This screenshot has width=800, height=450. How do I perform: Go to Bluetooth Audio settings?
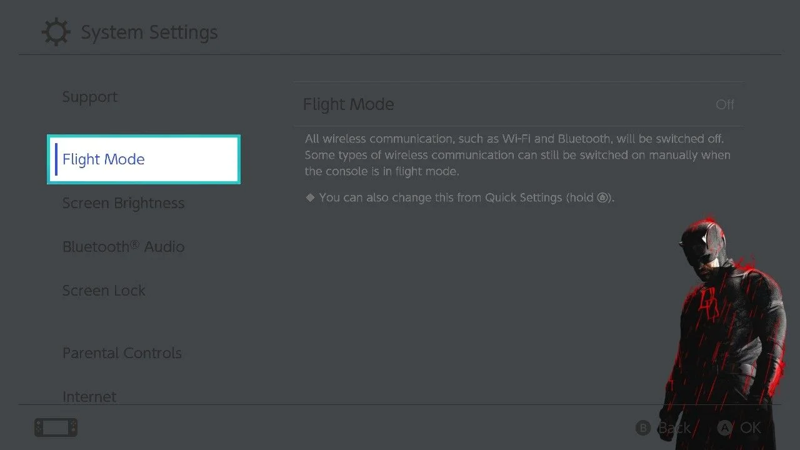[x=123, y=247]
